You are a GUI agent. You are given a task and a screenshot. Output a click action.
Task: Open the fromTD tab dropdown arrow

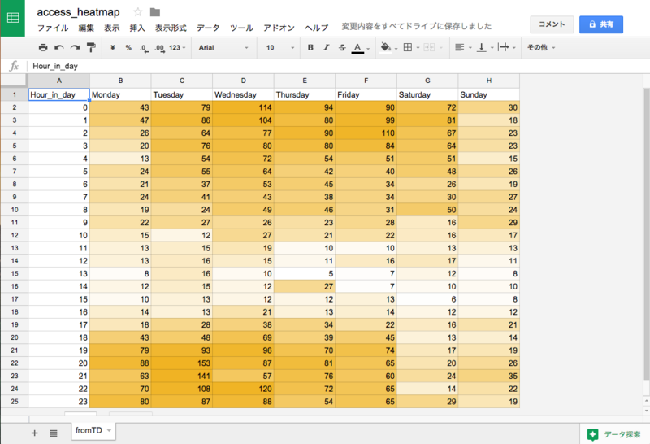click(x=109, y=431)
